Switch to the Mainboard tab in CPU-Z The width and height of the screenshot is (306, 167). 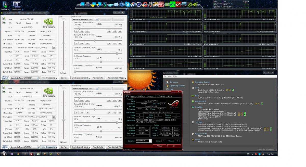[x=142, y=96]
